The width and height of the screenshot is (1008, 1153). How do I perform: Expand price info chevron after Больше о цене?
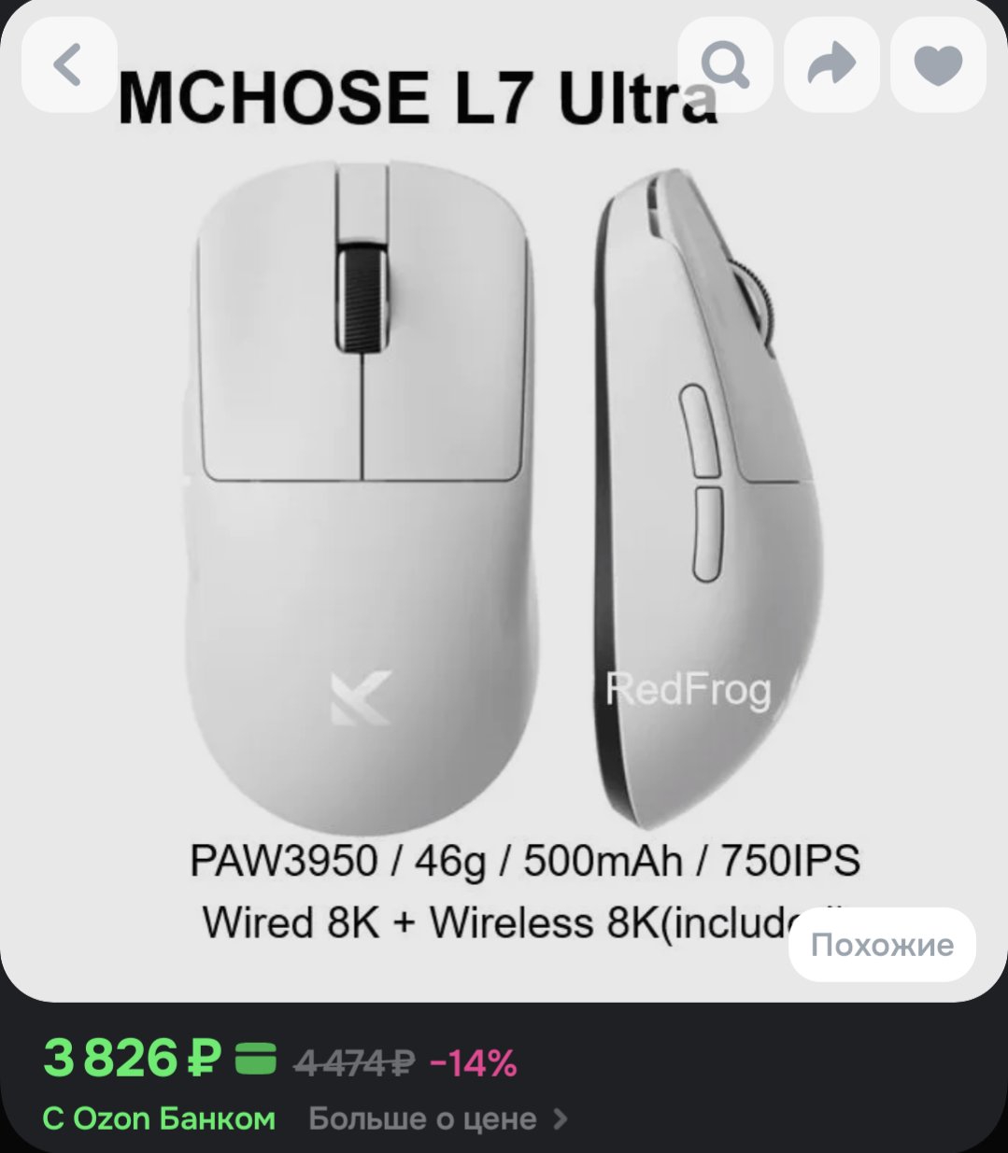(560, 1118)
